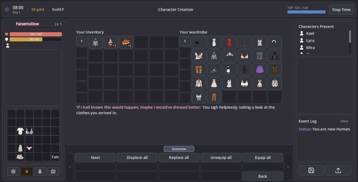Screen dimensions: 358x182
Task: Choose the red dress in wardrobe
Action: click(229, 42)
